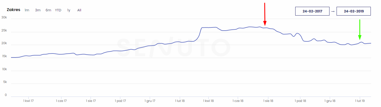Click the arrow between date fields
The height and width of the screenshot is (107, 381).
pos(333,12)
